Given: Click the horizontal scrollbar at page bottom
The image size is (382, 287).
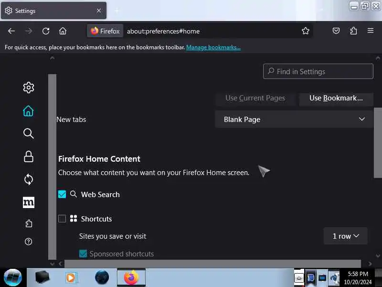Looking at the screenshot, I should [x=212, y=264].
